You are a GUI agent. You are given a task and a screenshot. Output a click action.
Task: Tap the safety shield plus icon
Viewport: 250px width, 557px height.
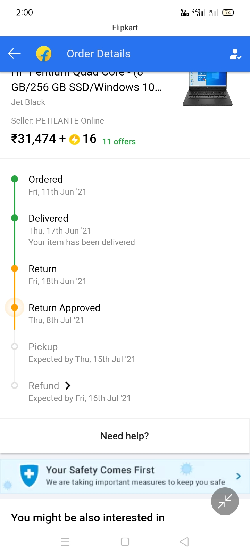point(29,476)
